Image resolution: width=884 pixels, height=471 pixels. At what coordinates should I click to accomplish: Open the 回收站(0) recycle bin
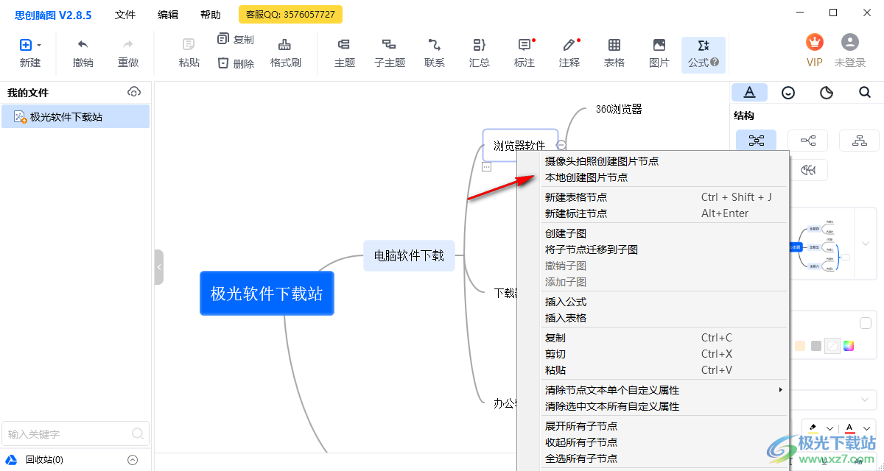(x=44, y=460)
